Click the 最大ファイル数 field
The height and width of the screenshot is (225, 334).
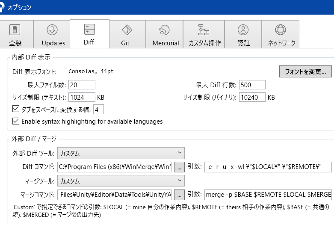point(82,85)
